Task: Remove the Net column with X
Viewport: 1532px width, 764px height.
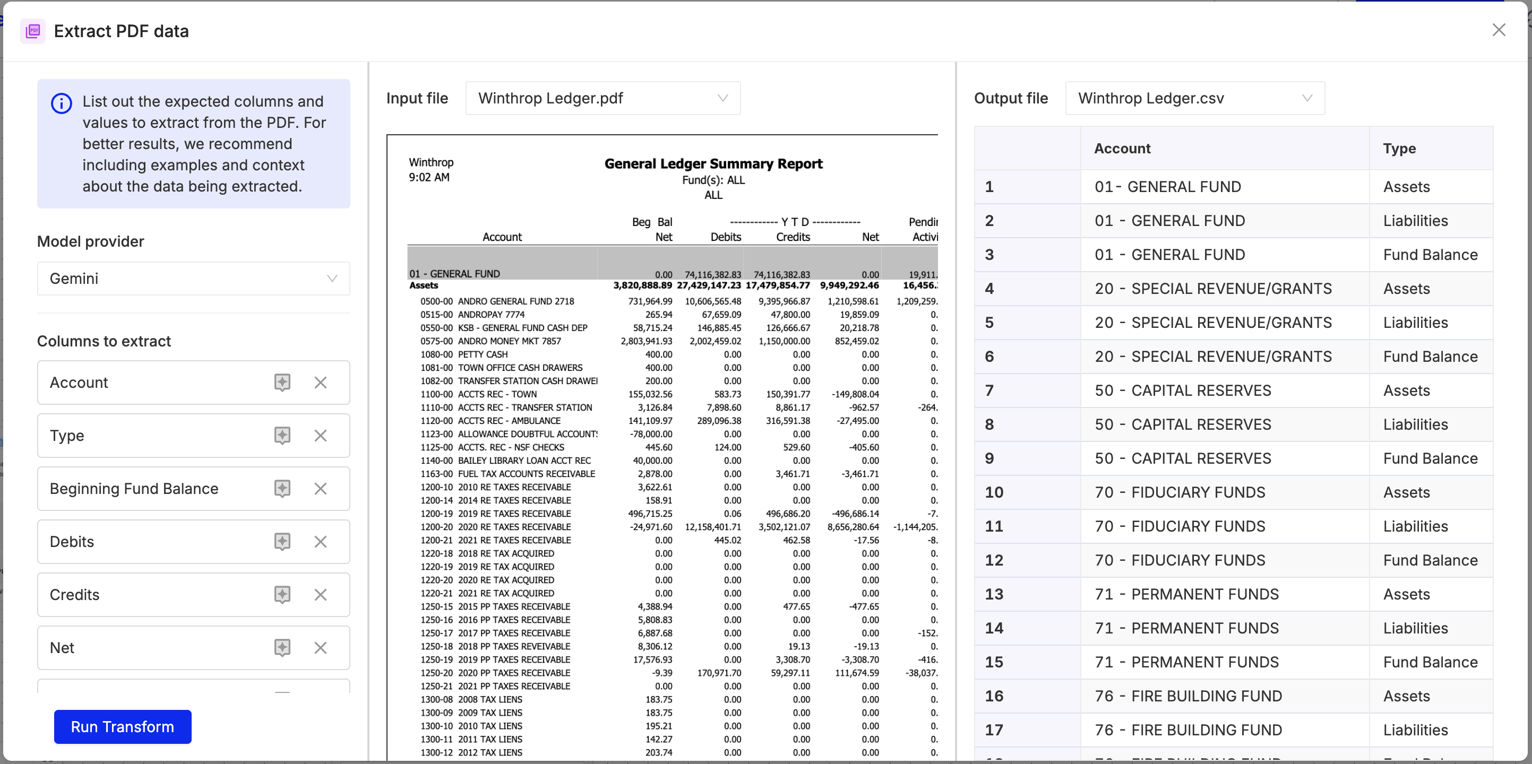Action: tap(321, 647)
